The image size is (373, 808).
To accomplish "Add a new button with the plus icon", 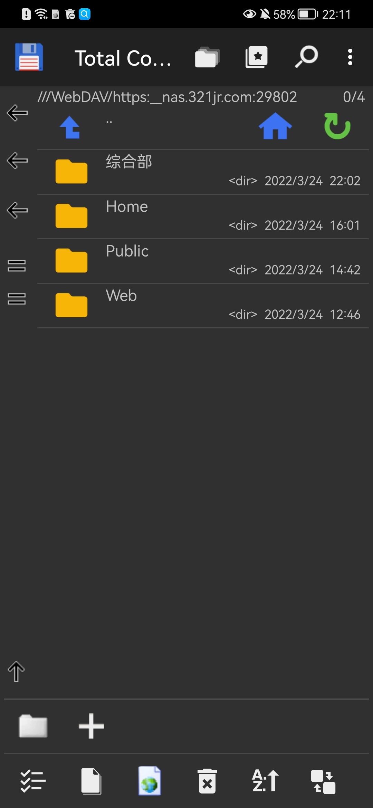I will tap(91, 726).
